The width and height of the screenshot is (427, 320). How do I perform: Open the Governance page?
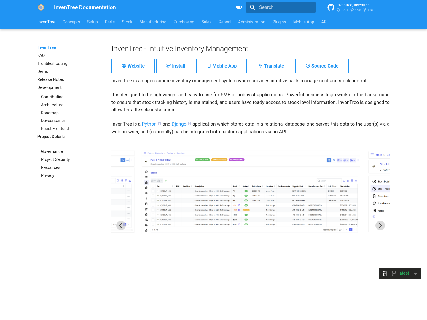(52, 151)
